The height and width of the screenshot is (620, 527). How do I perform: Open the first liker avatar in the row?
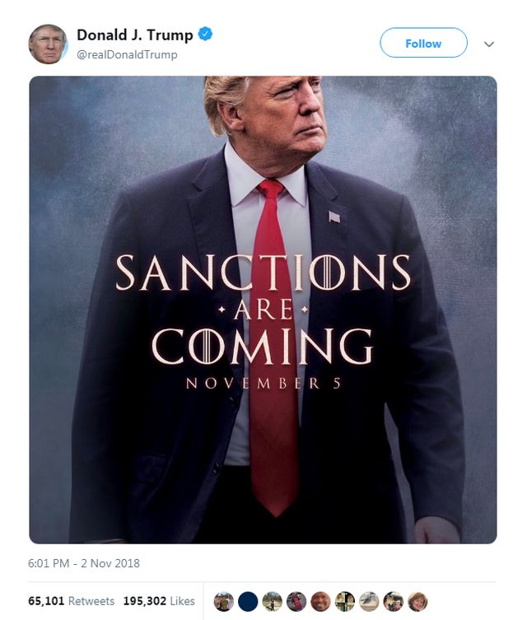(223, 602)
